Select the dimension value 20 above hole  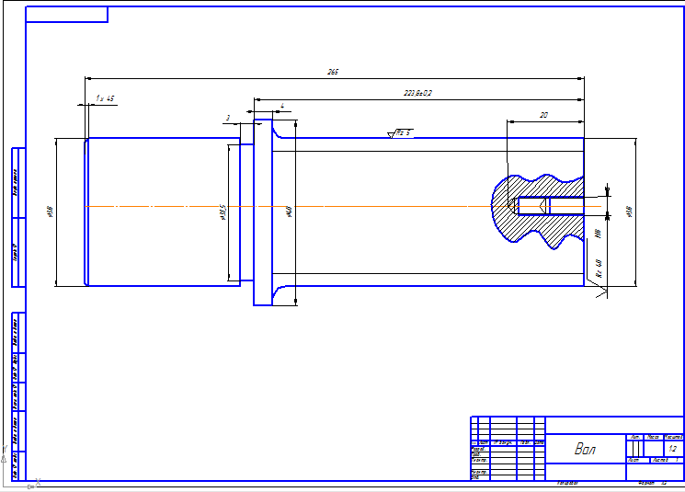pyautogui.click(x=543, y=115)
